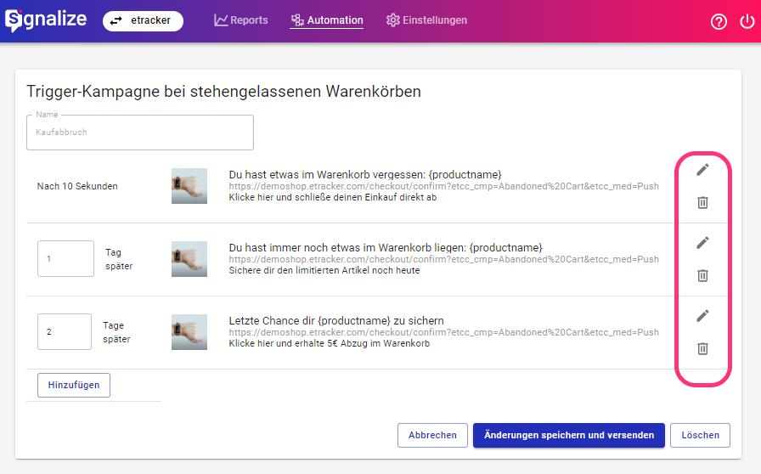Click 'Änderungen speichern und versenden'
The image size is (761, 474).
pyautogui.click(x=569, y=435)
